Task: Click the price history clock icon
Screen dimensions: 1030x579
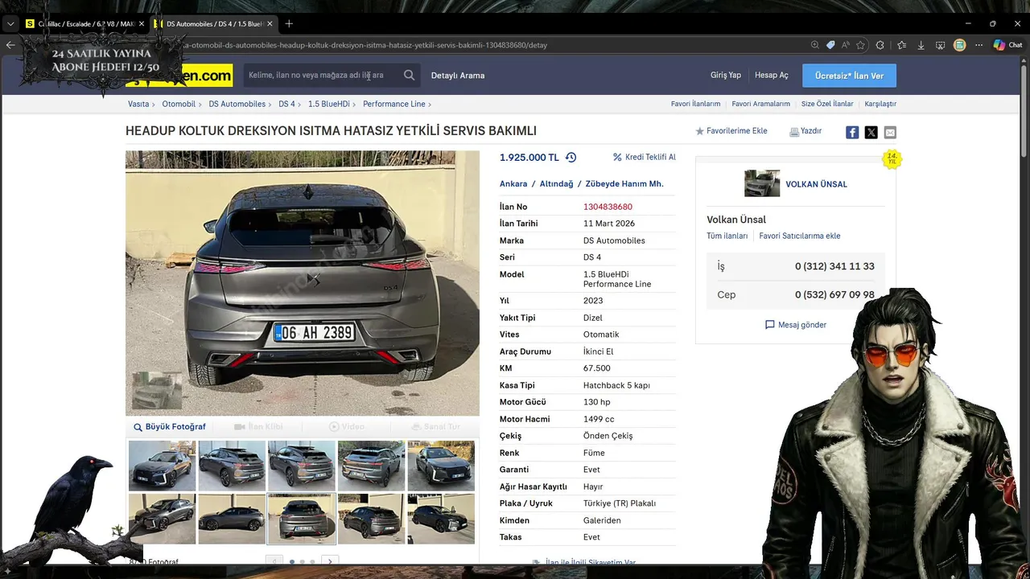Action: (x=571, y=158)
